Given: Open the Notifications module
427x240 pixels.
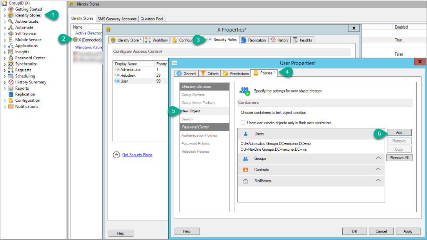Looking at the screenshot, I should [26, 106].
